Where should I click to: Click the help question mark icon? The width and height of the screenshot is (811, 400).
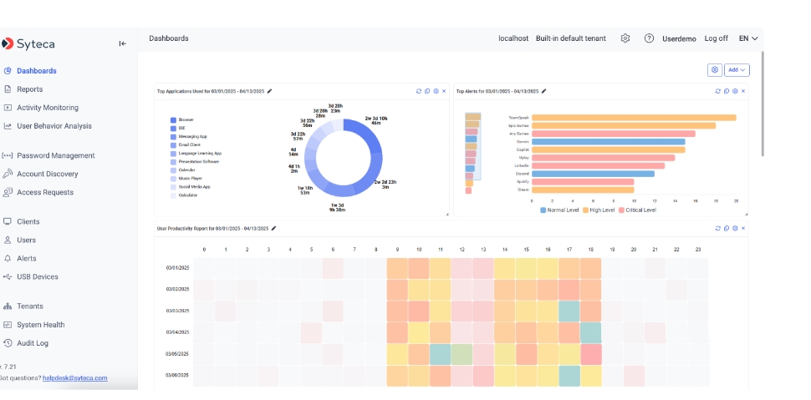coord(649,38)
